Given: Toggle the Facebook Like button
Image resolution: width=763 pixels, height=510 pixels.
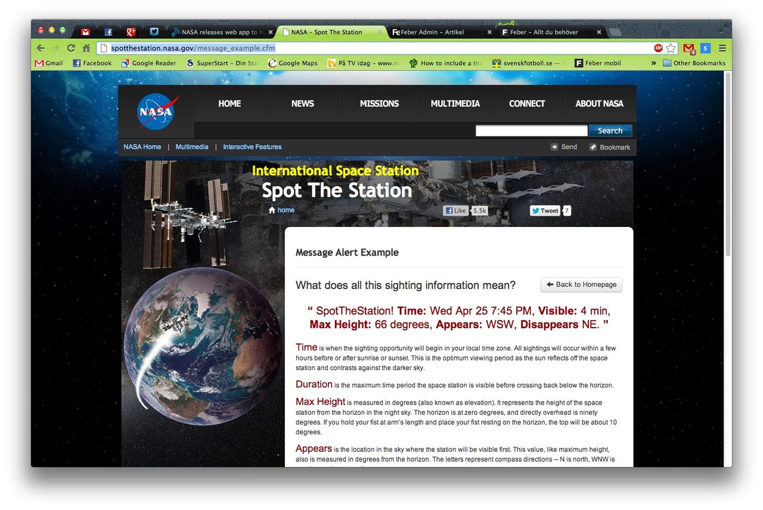Looking at the screenshot, I should click(456, 210).
